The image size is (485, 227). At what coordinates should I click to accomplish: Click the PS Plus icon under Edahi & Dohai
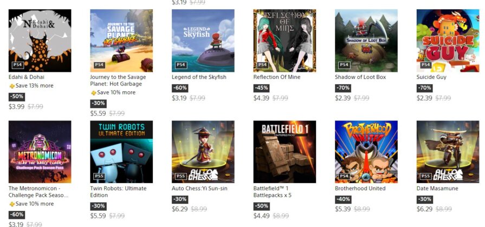point(12,86)
